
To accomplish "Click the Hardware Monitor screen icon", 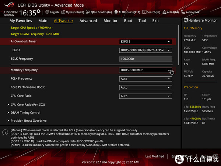I will click(186, 20).
